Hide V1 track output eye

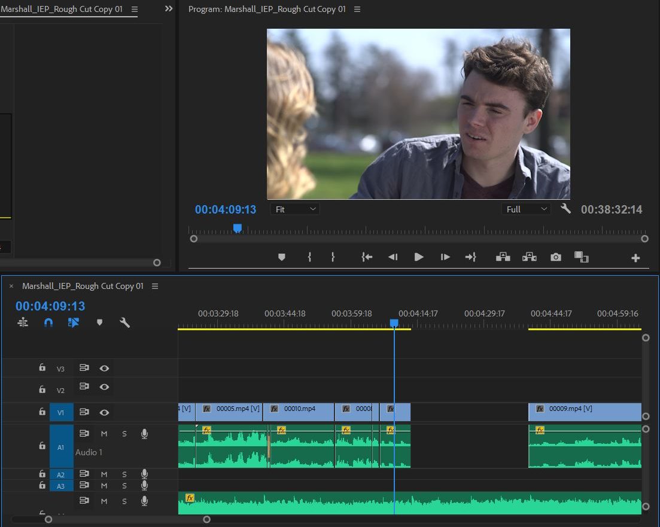tap(104, 413)
